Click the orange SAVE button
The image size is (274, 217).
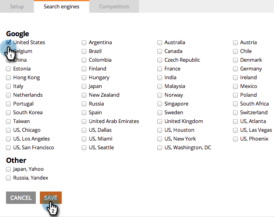click(51, 197)
